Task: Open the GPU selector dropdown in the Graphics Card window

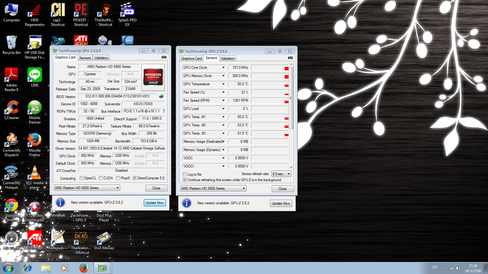Action: click(x=87, y=188)
